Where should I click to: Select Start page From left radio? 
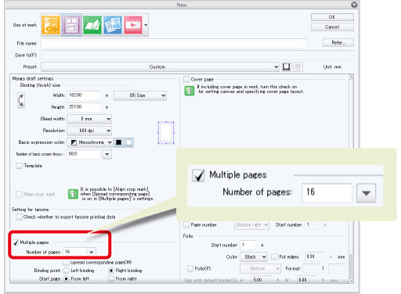tap(67, 279)
